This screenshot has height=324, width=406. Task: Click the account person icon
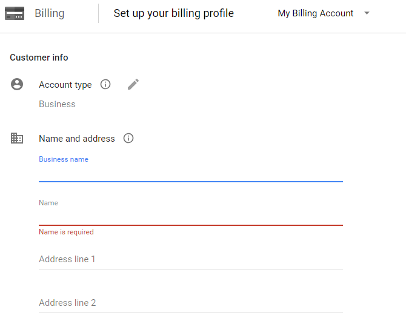pyautogui.click(x=17, y=84)
